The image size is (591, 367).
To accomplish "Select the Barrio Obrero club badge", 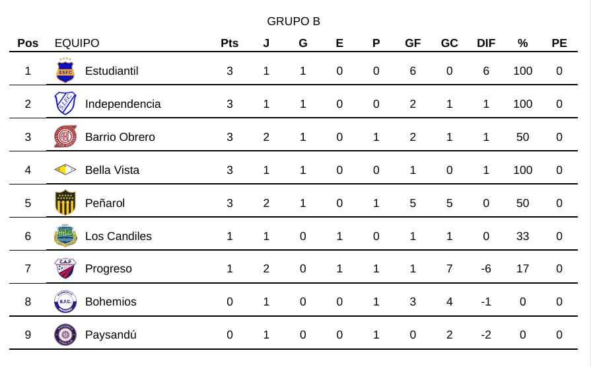I will click(65, 137).
